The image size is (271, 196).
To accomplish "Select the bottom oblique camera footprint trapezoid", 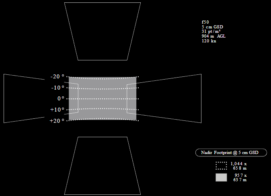I will point(102,165).
